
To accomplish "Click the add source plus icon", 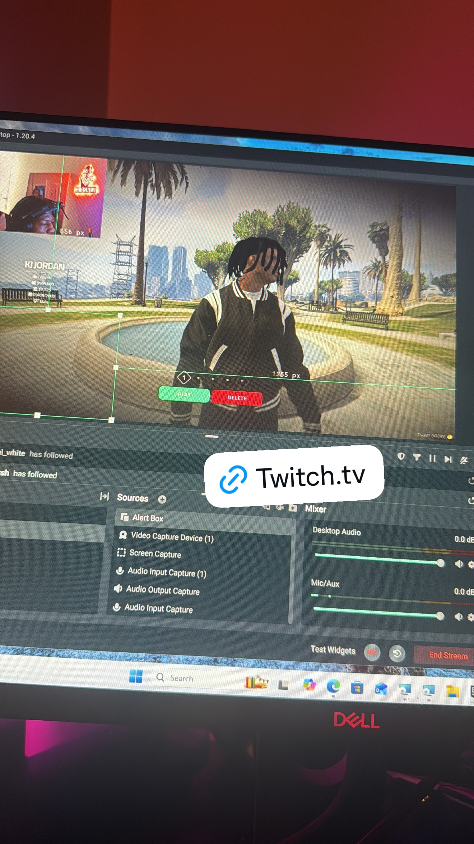I will [162, 499].
